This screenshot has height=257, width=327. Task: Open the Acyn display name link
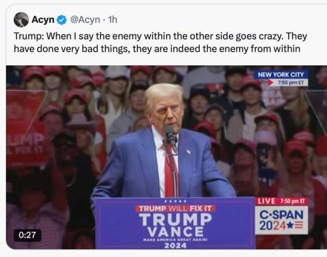(x=43, y=20)
